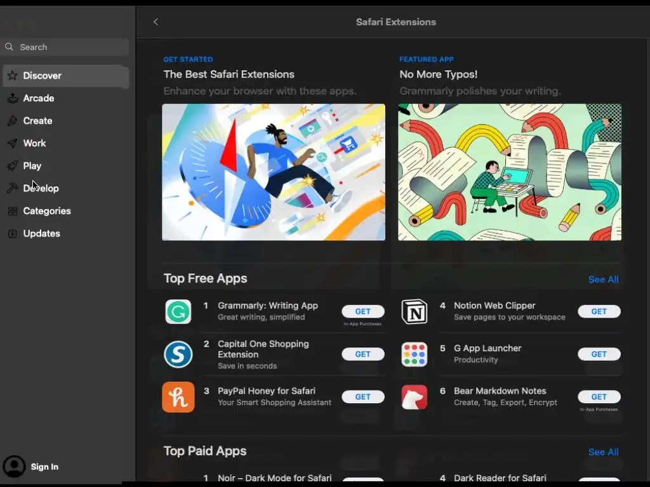Screen dimensions: 650x487
Task: Click the Categories grid icon
Action: [x=13, y=211]
